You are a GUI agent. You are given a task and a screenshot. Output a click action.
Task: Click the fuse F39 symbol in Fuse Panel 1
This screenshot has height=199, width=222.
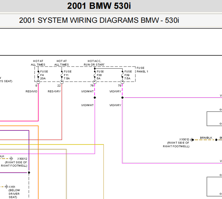tap(123, 74)
